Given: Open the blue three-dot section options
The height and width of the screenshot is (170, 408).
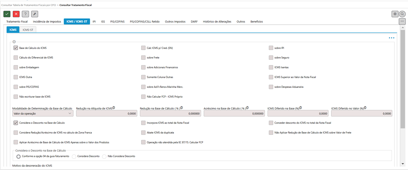Looking at the screenshot, I should point(392,38).
